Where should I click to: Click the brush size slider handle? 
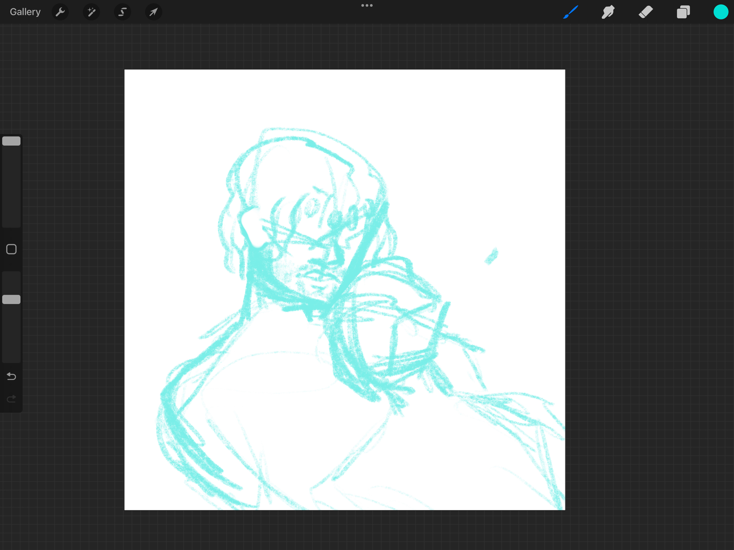click(11, 141)
